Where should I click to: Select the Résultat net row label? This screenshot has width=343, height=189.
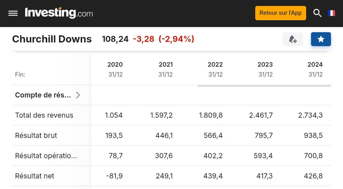[35, 176]
